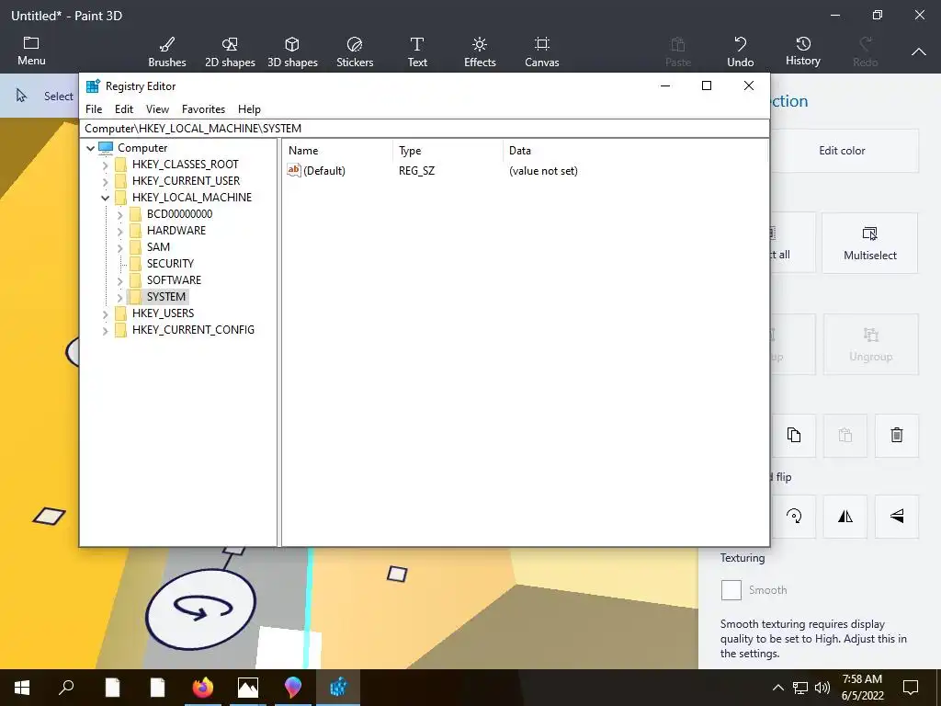
Task: Click the REG_SZ type cell
Action: tap(416, 171)
